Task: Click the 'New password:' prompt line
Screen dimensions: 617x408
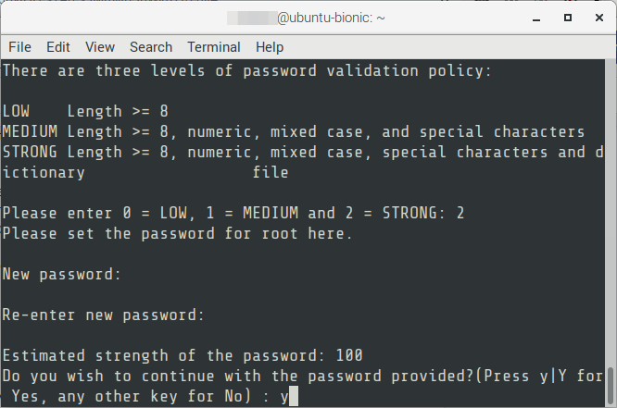Action: tap(61, 274)
